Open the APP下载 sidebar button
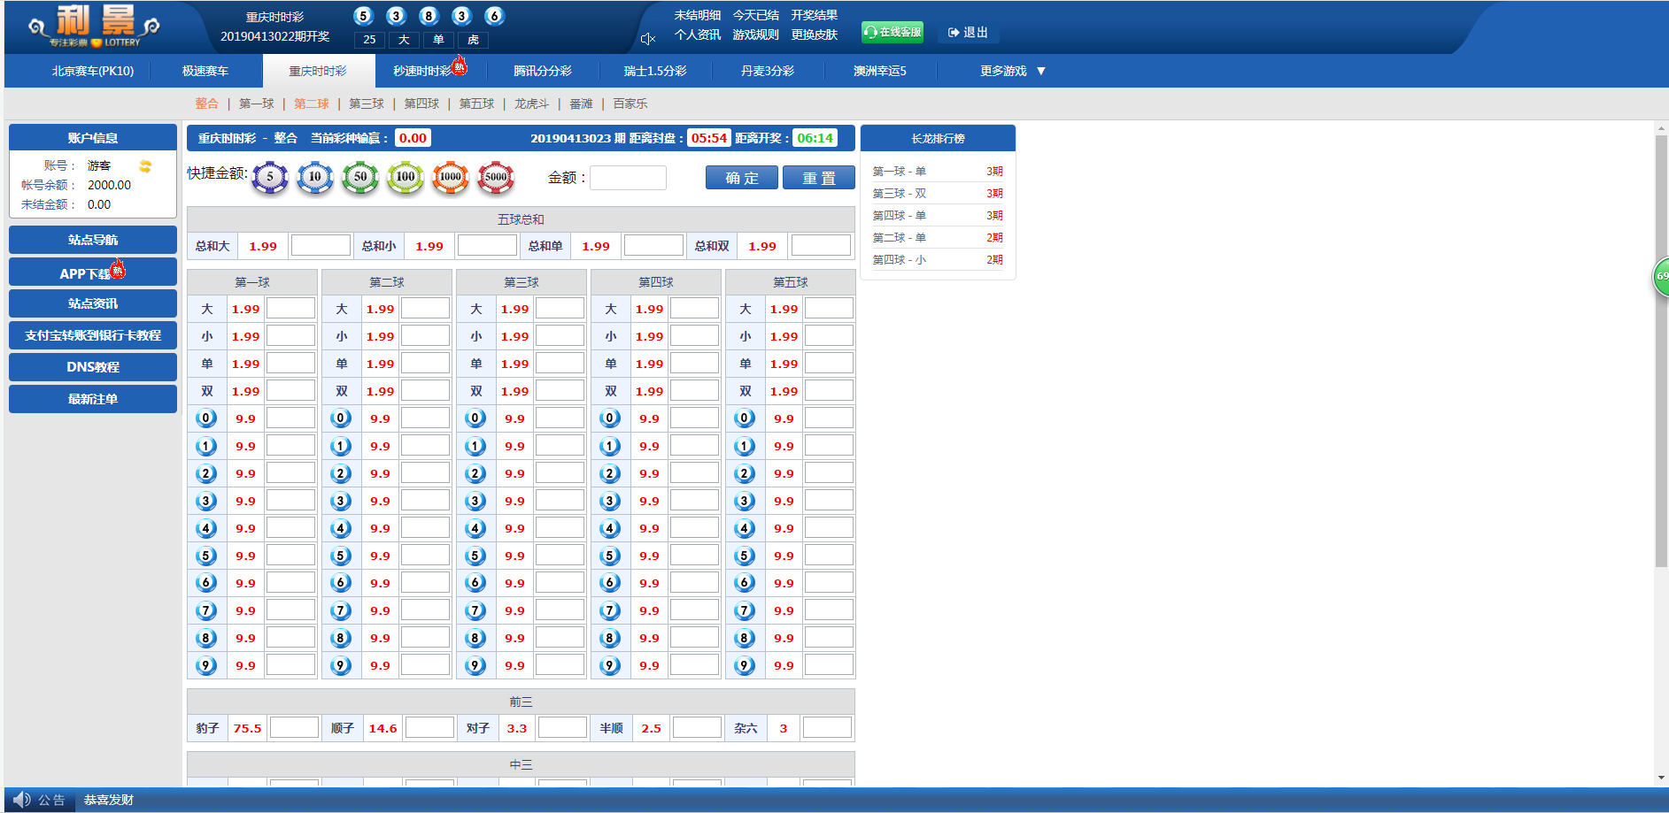1669x813 pixels. coord(93,273)
